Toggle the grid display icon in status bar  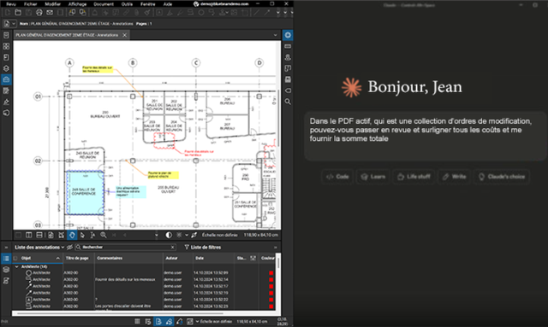coord(137,321)
